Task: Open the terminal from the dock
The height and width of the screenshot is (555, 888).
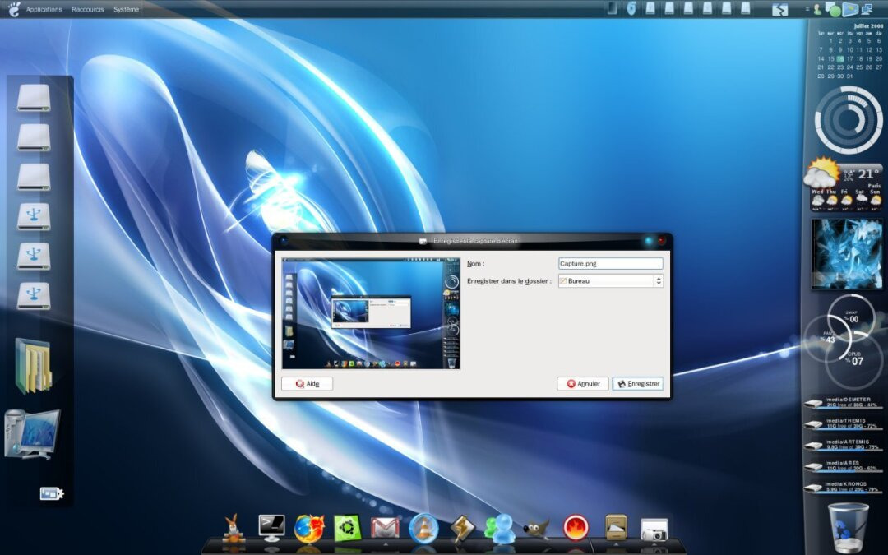Action: click(x=271, y=526)
